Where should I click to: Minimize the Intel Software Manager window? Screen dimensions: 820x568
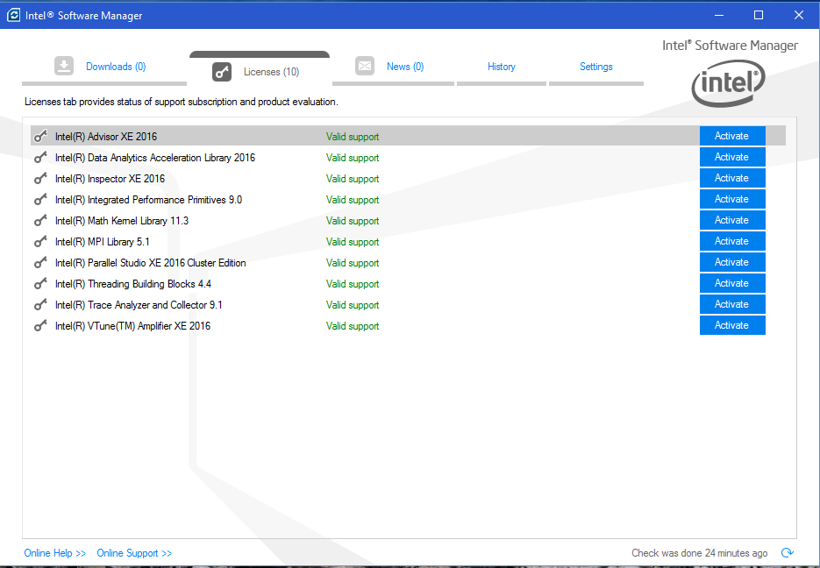point(719,15)
